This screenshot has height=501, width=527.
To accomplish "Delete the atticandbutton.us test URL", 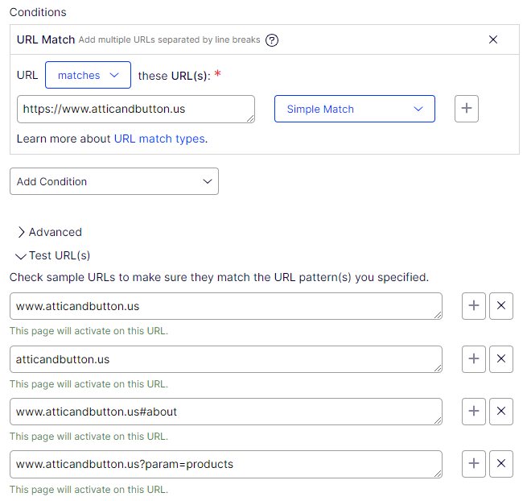I will click(x=501, y=359).
